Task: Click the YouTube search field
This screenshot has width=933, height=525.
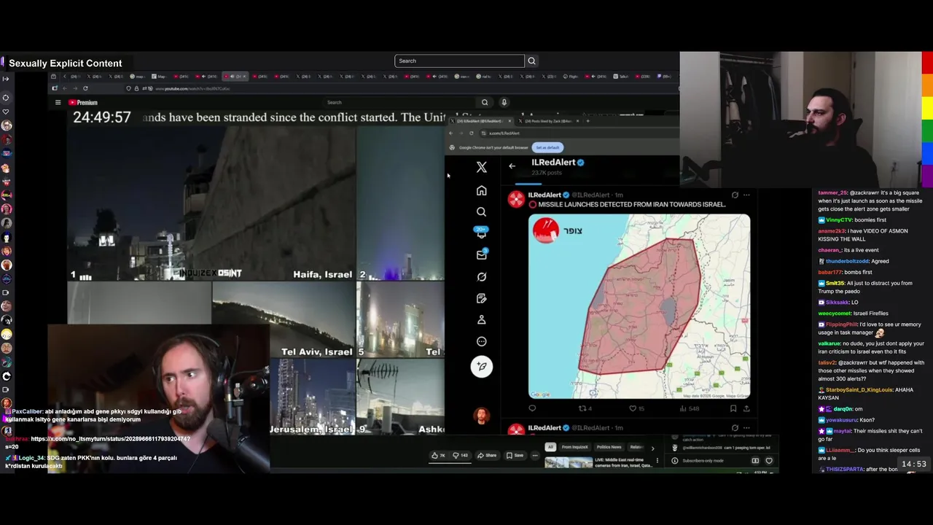Action: click(x=399, y=102)
